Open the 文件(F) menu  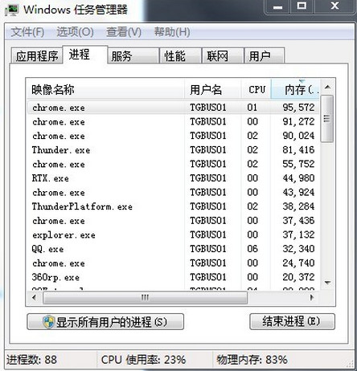(27, 32)
